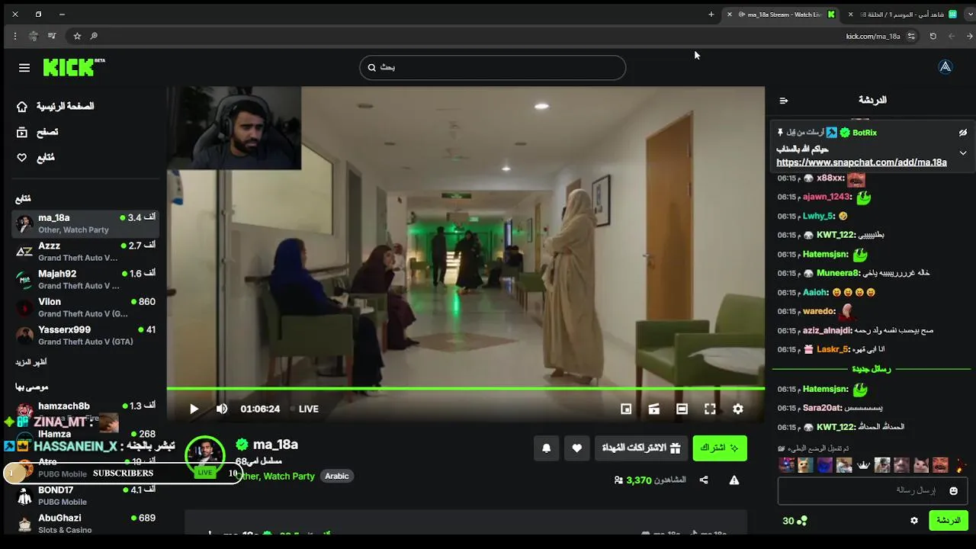Open the Azzz channel
The width and height of the screenshot is (976, 549).
(85, 252)
